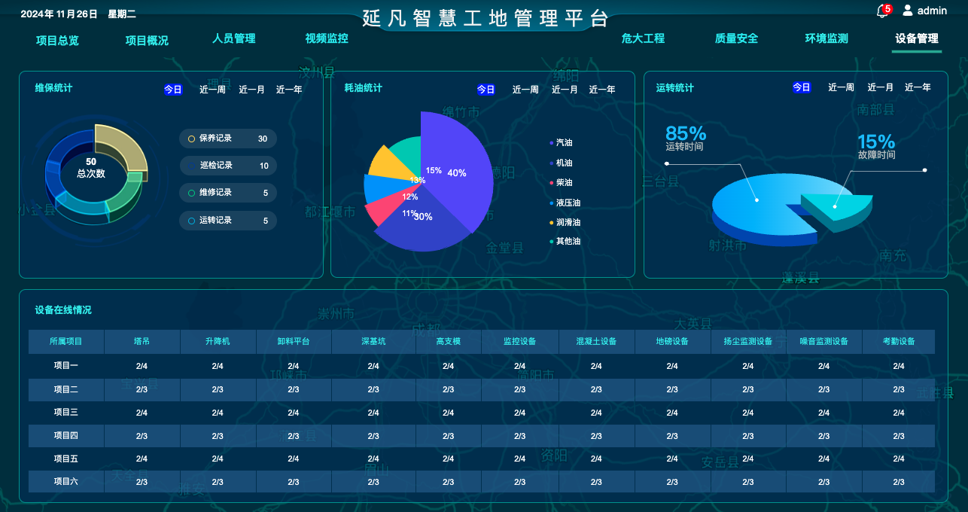Switch 耗油统计 to 近一月 view
The height and width of the screenshot is (512, 968).
(564, 88)
